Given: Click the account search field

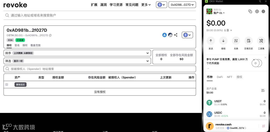Looking at the screenshot, I should coord(100,15).
